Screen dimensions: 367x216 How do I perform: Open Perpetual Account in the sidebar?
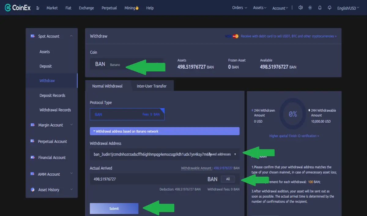(52, 141)
